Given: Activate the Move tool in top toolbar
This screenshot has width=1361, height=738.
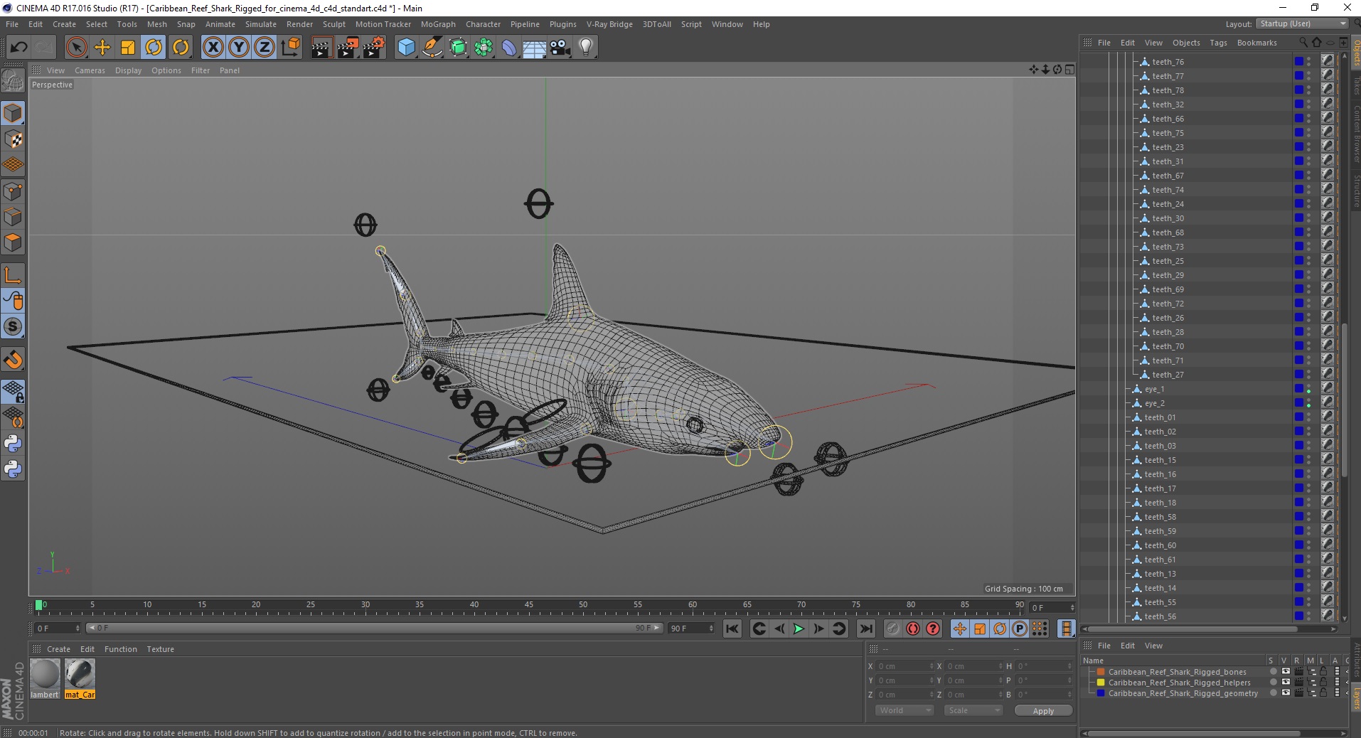Looking at the screenshot, I should [102, 47].
